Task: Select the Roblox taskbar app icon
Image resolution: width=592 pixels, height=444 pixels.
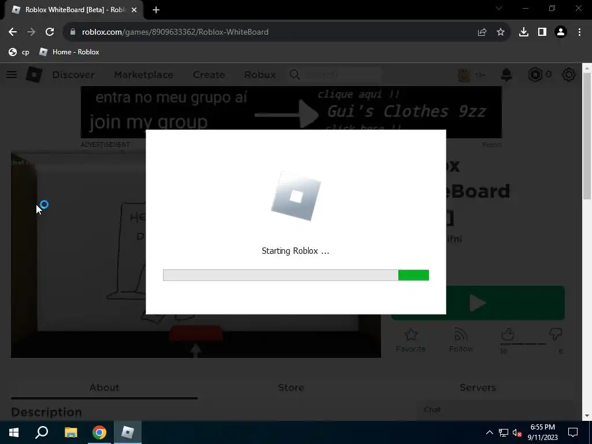Action: click(128, 432)
